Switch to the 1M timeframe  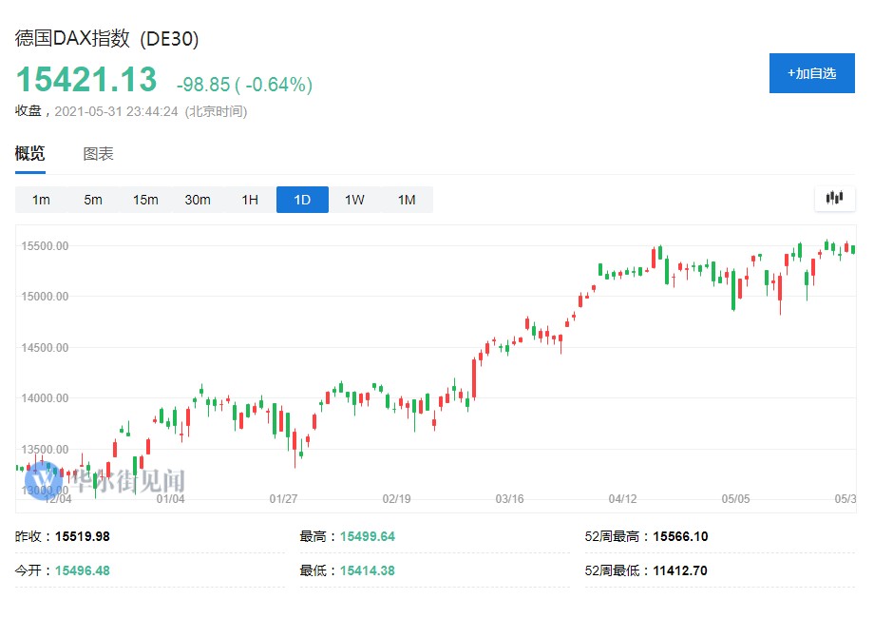tap(407, 200)
